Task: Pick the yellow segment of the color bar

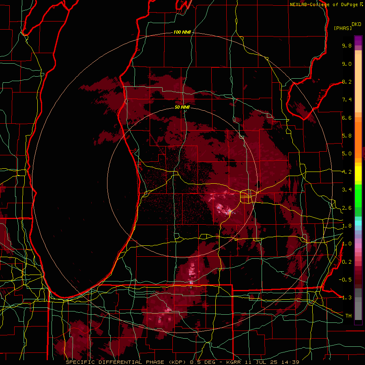Action: pos(358,174)
